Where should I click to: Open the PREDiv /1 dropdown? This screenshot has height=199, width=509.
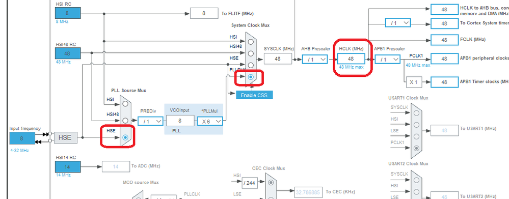[150, 121]
